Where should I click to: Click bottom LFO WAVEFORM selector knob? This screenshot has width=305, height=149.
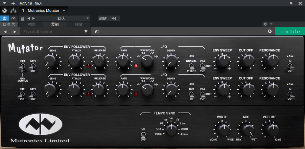(x=147, y=89)
